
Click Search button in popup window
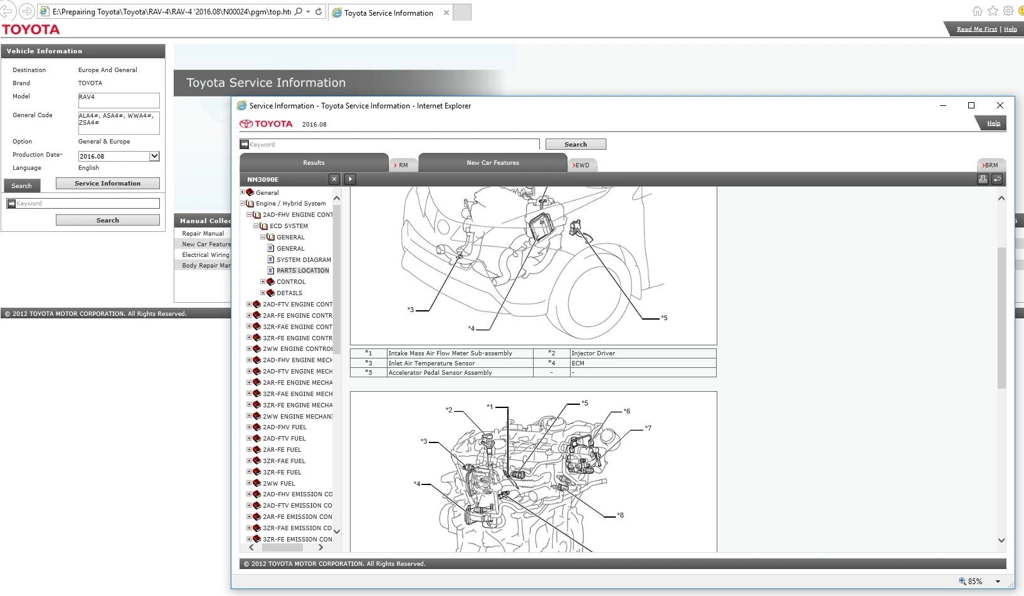pyautogui.click(x=576, y=144)
